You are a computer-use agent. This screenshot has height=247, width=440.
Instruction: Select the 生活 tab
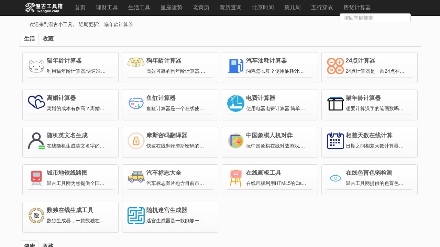pos(30,39)
